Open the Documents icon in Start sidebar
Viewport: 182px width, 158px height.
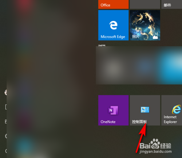(x=6, y=107)
